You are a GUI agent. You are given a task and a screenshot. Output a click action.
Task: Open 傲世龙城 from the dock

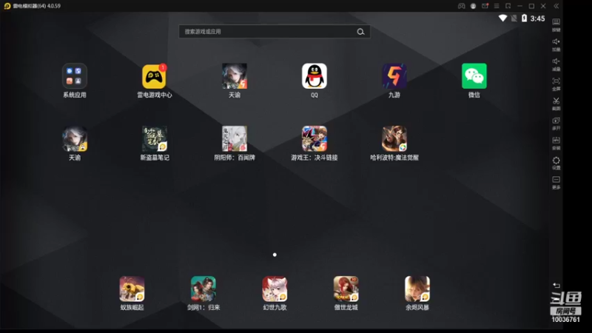pos(346,289)
